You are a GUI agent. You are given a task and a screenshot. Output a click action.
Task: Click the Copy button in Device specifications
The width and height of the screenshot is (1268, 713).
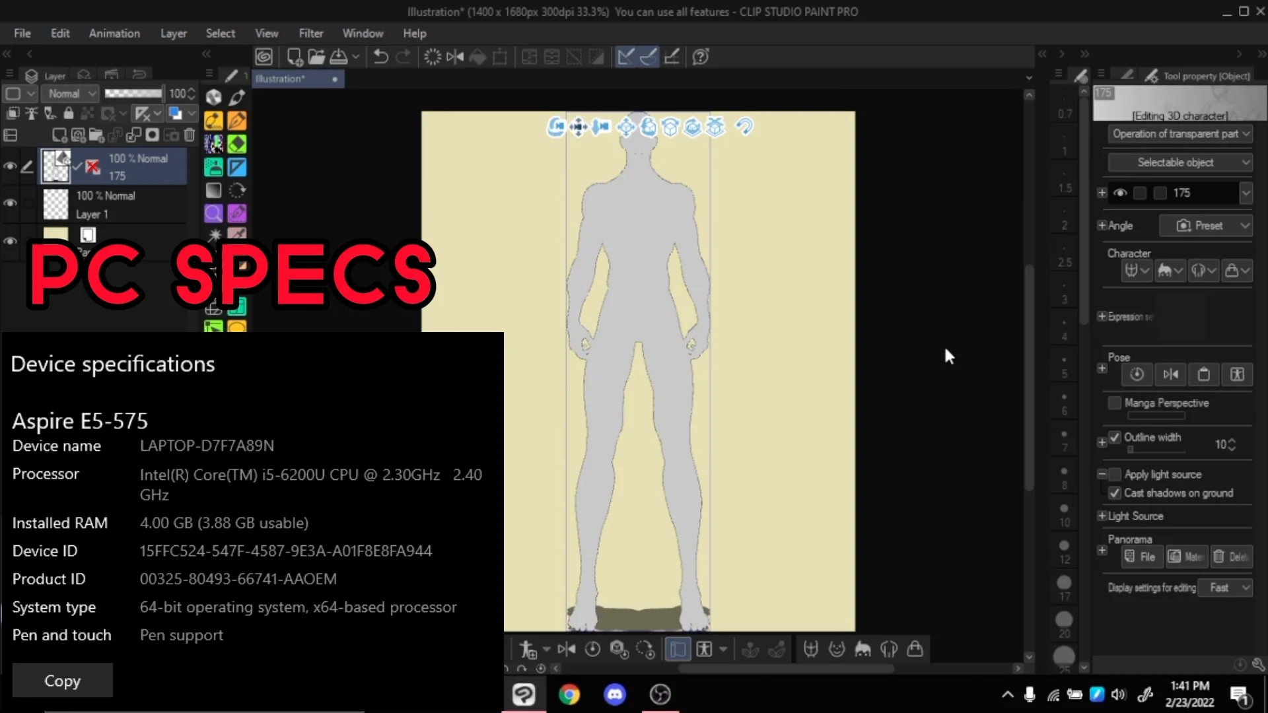tap(62, 680)
